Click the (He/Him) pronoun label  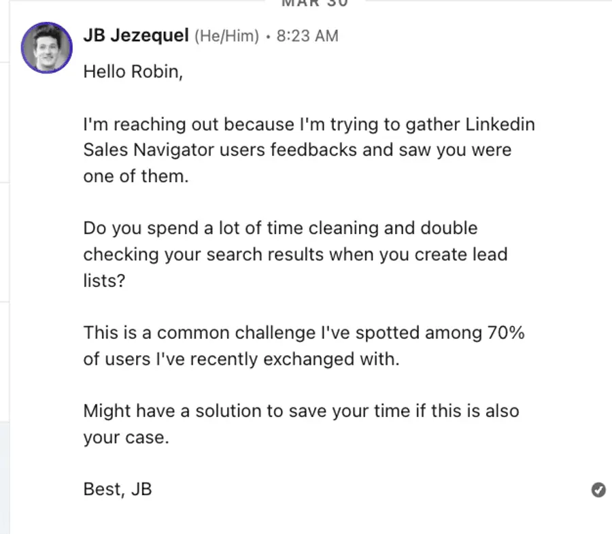pyautogui.click(x=225, y=36)
